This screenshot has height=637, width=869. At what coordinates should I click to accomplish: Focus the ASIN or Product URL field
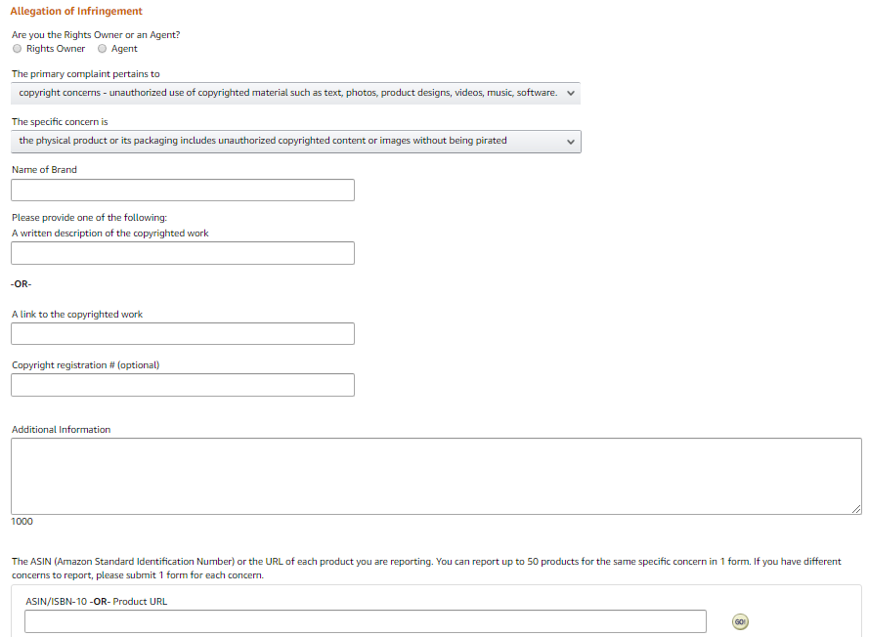(x=365, y=621)
